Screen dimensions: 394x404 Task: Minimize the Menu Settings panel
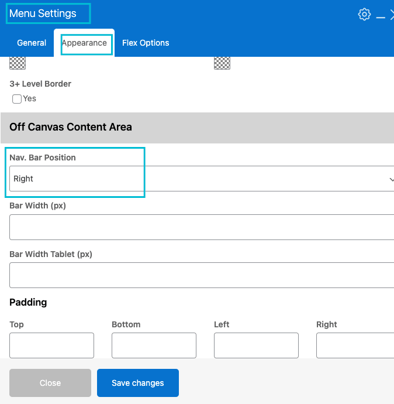coord(381,16)
